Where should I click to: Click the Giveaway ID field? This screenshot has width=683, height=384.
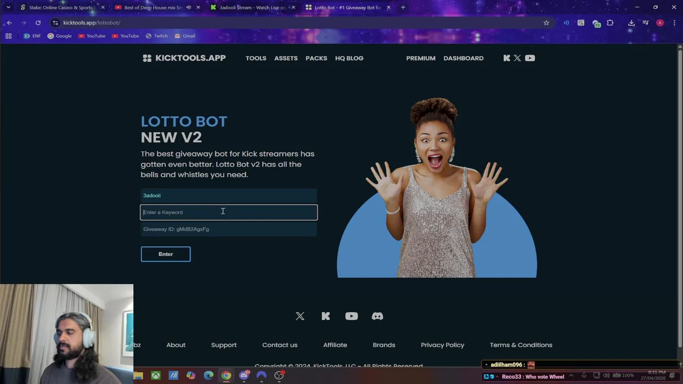[229, 229]
